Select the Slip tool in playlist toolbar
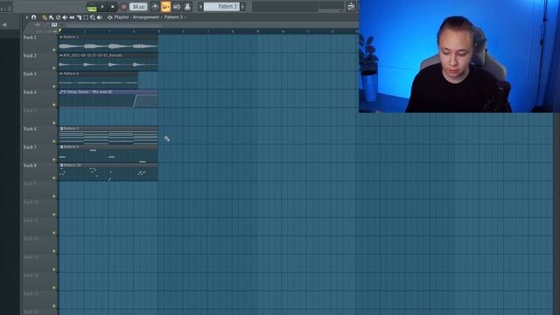Viewport: 560px width, 315px height. click(x=72, y=17)
